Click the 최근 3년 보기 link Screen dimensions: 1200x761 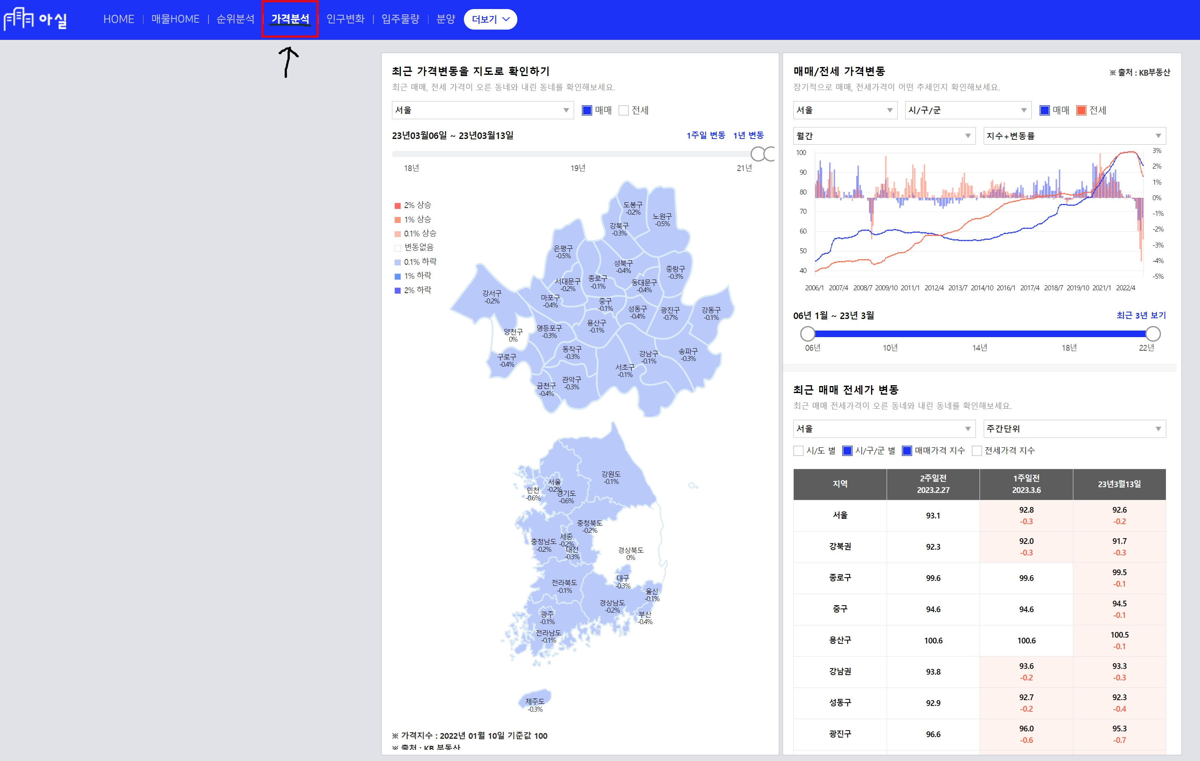pyautogui.click(x=1141, y=315)
